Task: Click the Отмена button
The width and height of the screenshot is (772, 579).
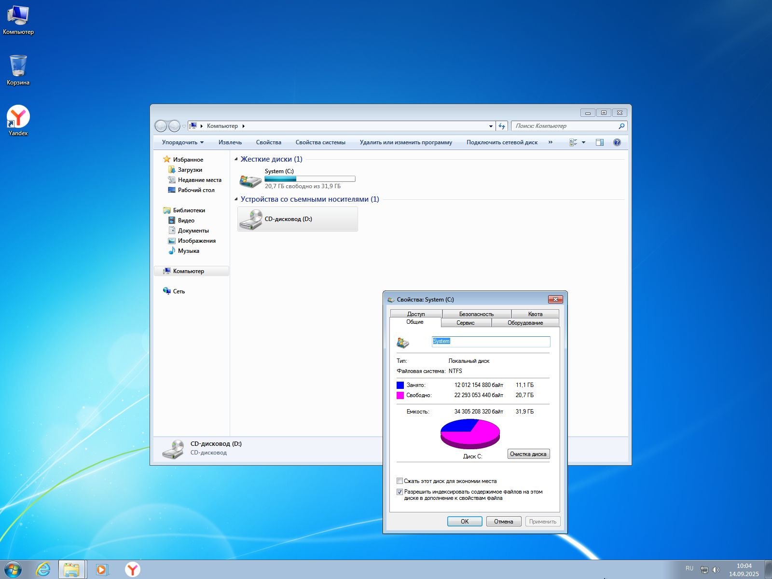Action: [504, 522]
